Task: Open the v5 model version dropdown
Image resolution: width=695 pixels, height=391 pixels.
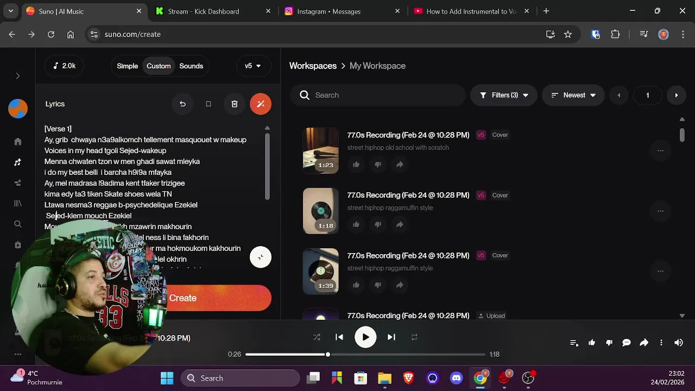Action: pos(253,66)
